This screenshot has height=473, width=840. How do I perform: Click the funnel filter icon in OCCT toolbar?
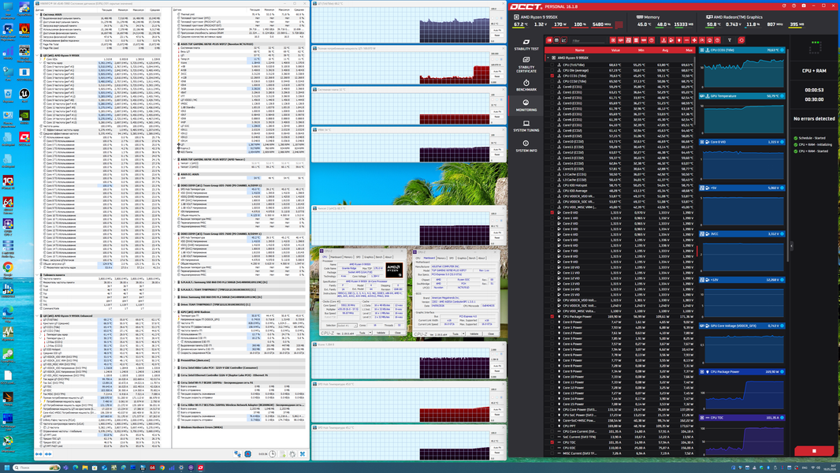tap(730, 40)
